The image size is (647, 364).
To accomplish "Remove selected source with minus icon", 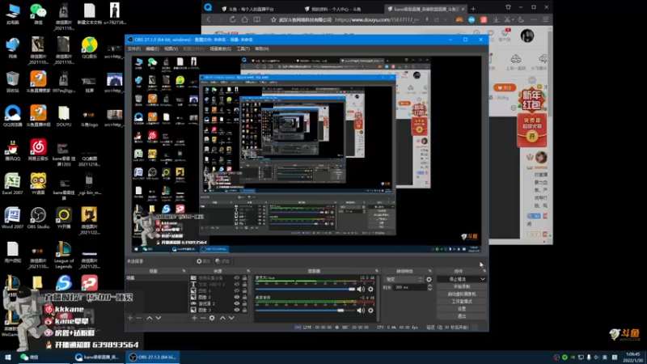I will click(203, 318).
